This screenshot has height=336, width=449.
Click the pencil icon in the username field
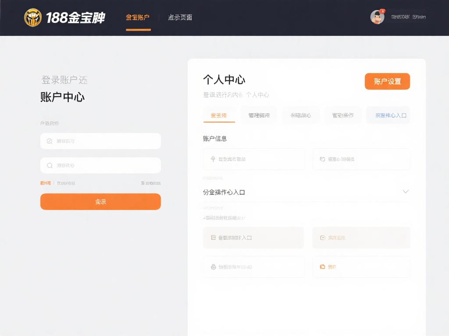point(49,141)
